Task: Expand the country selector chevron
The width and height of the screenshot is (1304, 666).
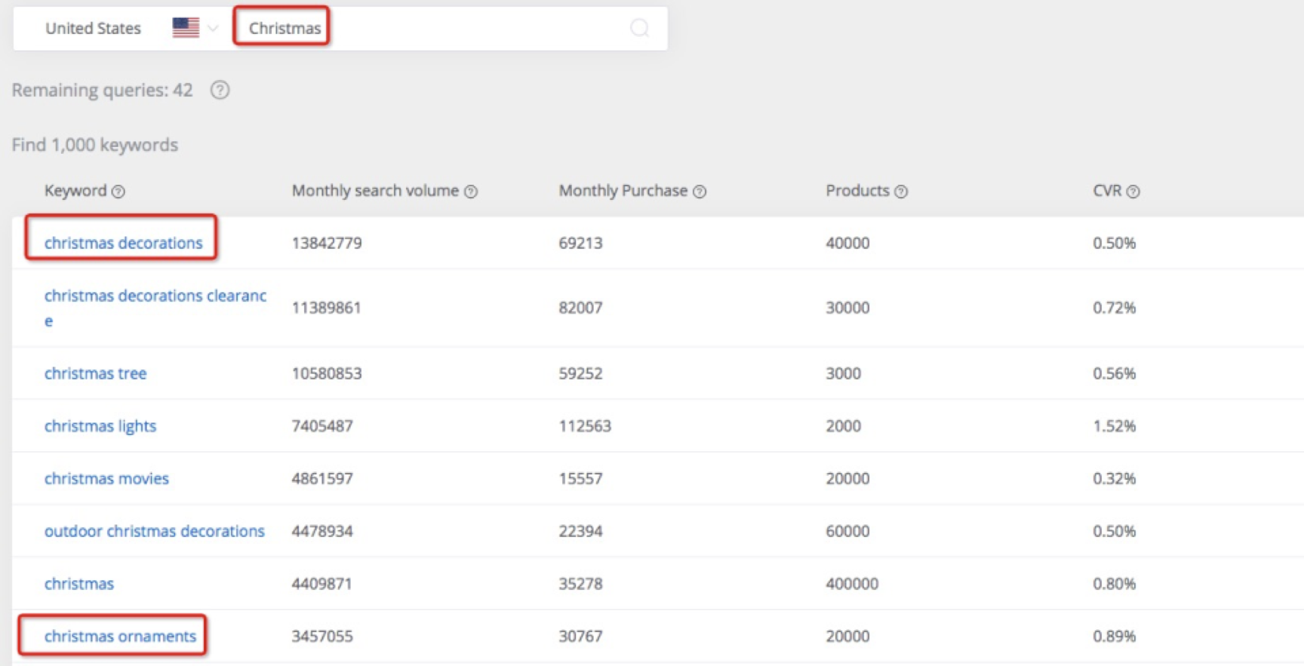Action: (213, 29)
